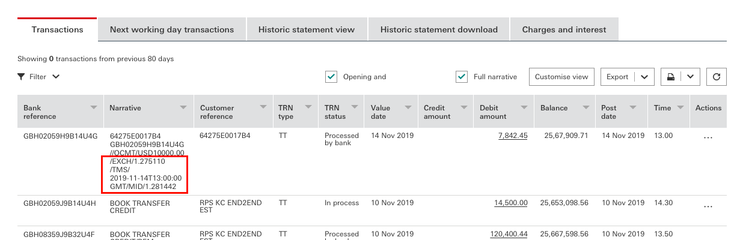743x240 pixels.
Task: Open the 7,842.45 debit amount link
Action: coord(513,136)
